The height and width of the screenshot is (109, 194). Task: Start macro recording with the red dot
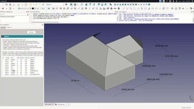click(x=3, y=8)
